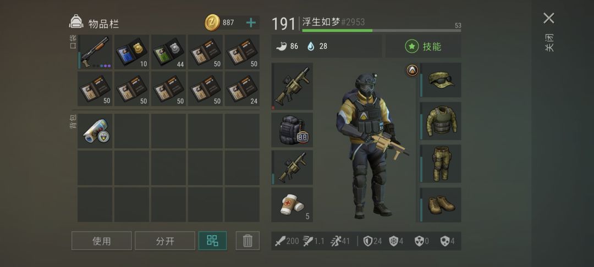Select the green ID card stack of 44
The height and width of the screenshot is (267, 594).
click(168, 52)
